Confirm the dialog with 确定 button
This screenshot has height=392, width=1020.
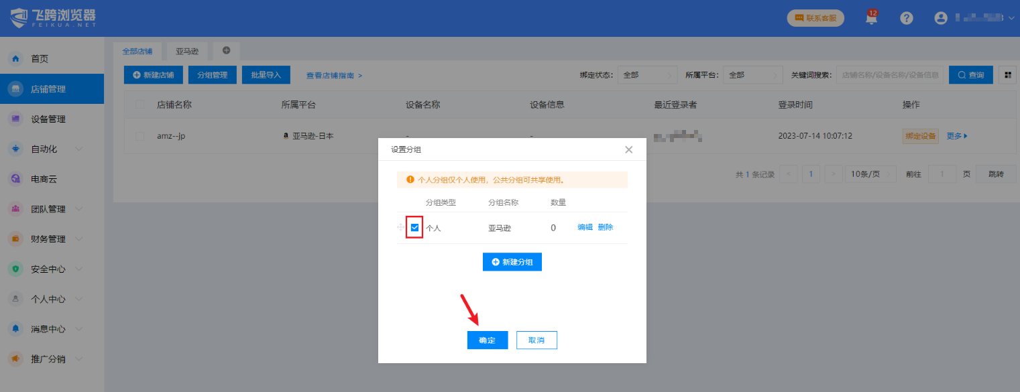point(487,340)
